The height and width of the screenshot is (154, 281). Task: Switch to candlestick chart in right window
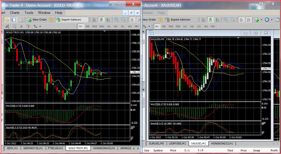pos(210,20)
